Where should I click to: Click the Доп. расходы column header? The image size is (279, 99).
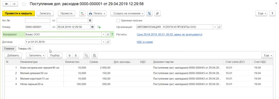[125, 62]
